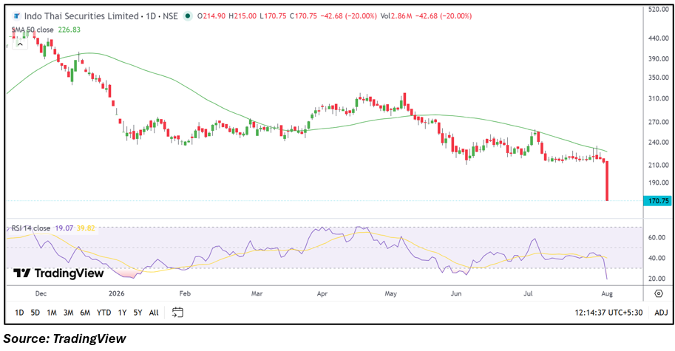
Task: Open chart settings gear icon
Action: coord(659,293)
